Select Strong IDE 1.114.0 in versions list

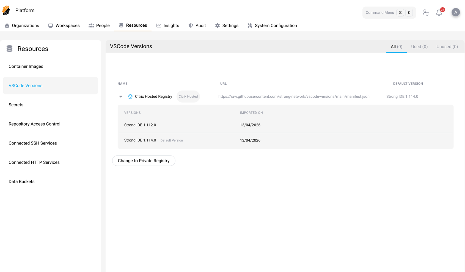coord(140,140)
